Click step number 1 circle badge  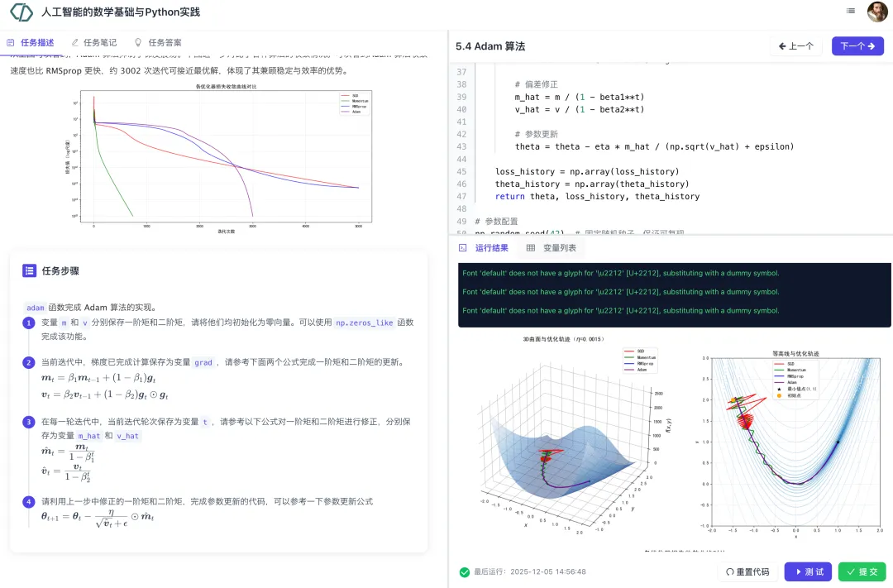click(28, 323)
